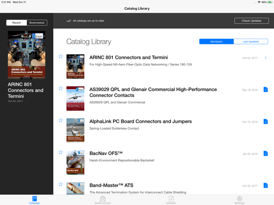Download BacNav OFS catalog icon
Viewport: 274px width, 205px height.
tap(266, 154)
